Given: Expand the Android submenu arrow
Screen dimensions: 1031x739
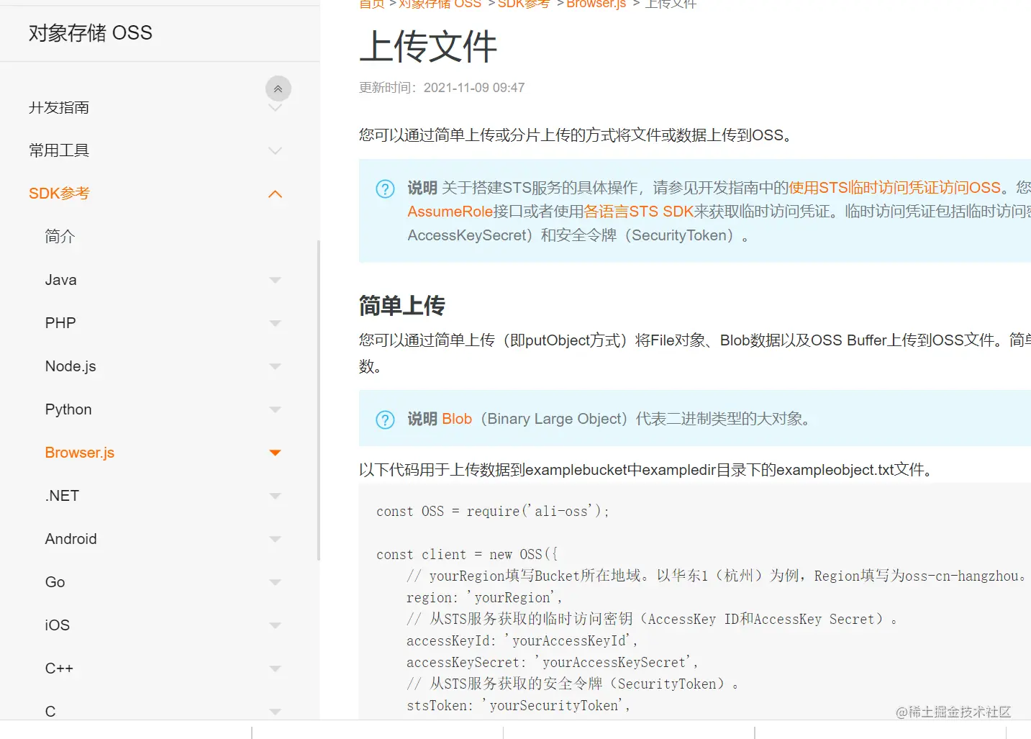Looking at the screenshot, I should (275, 539).
